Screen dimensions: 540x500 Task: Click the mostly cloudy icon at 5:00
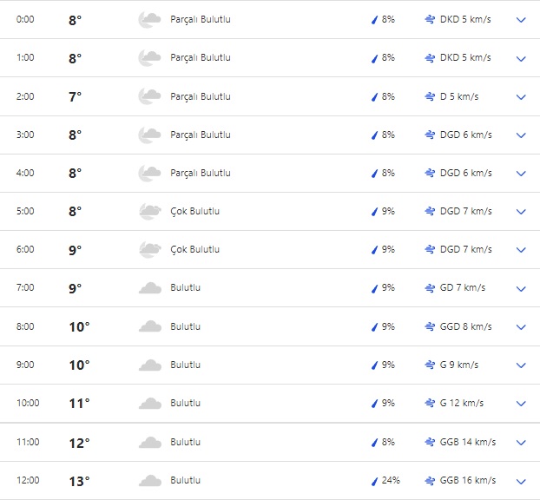149,212
